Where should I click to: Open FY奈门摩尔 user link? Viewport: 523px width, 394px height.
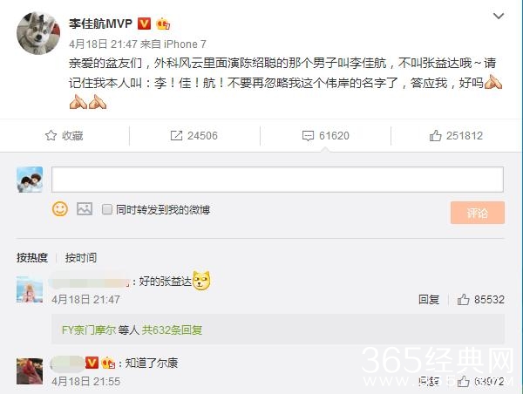pos(89,330)
